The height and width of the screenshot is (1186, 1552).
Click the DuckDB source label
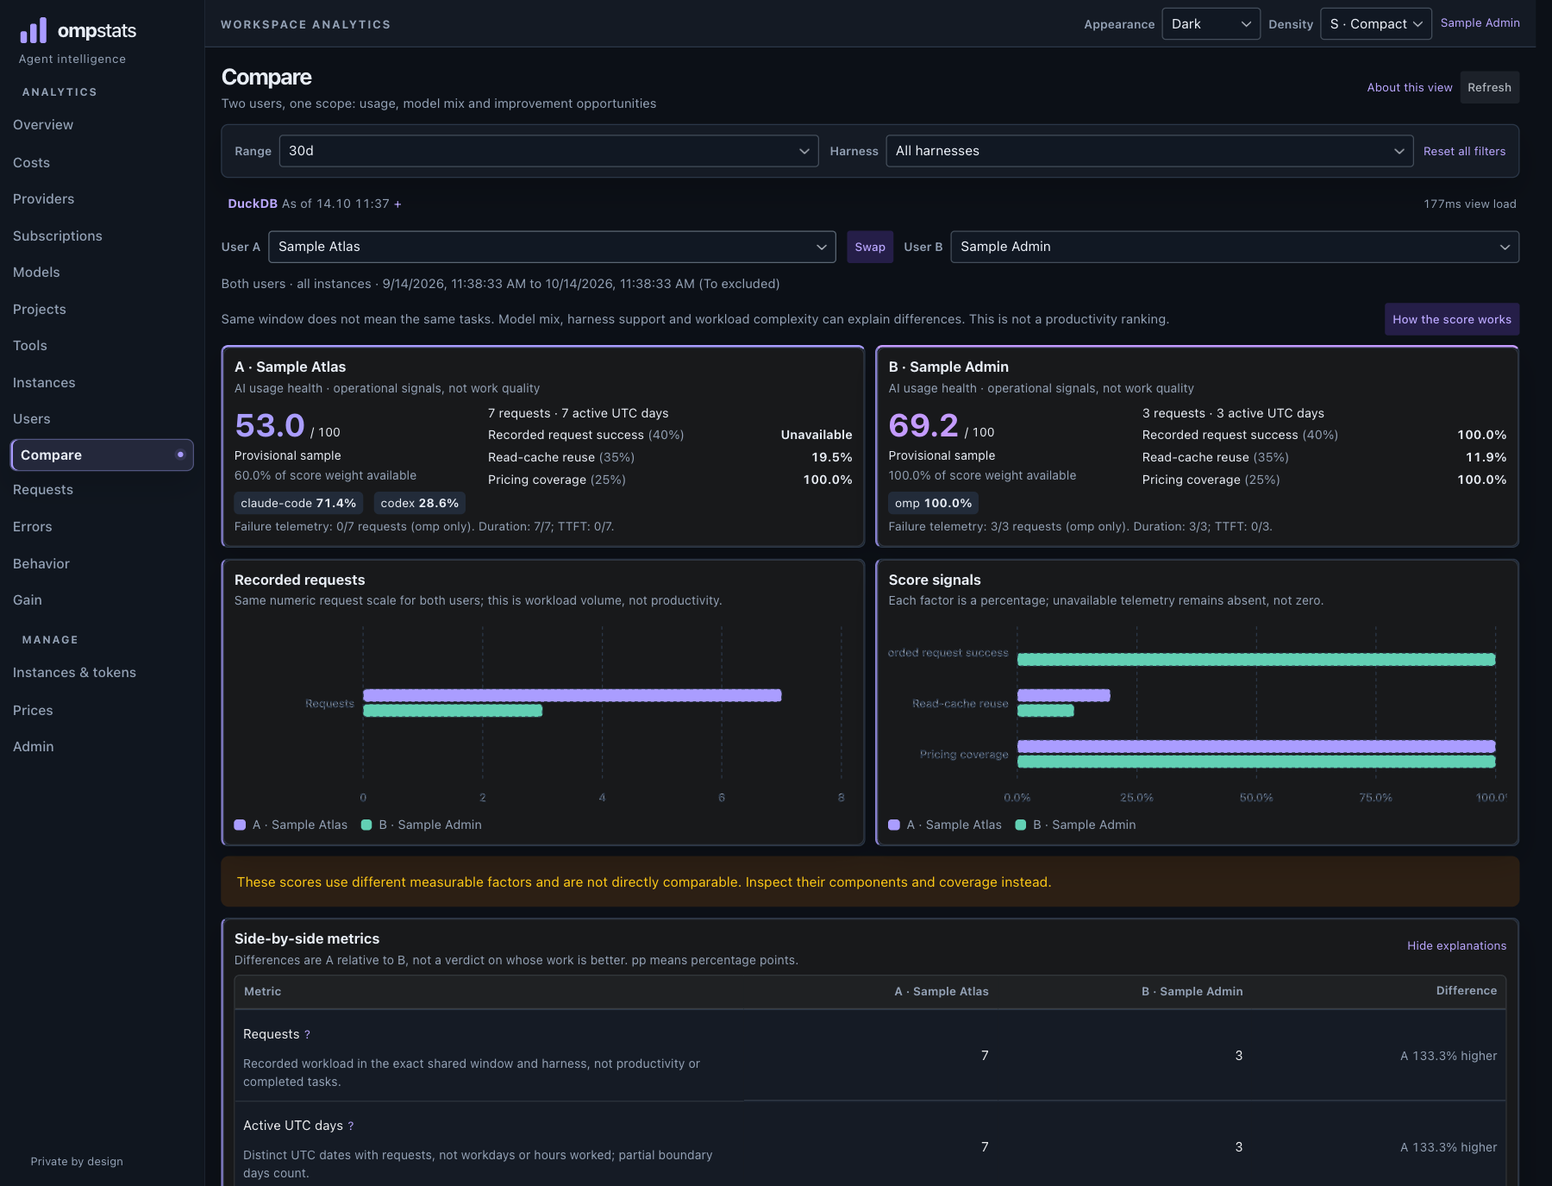tap(253, 204)
